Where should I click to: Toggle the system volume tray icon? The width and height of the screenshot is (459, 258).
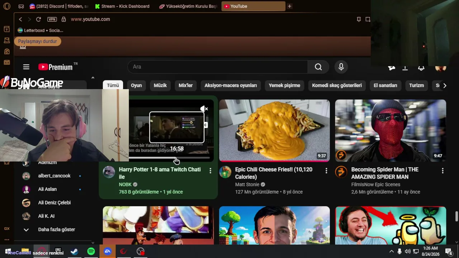(x=408, y=252)
